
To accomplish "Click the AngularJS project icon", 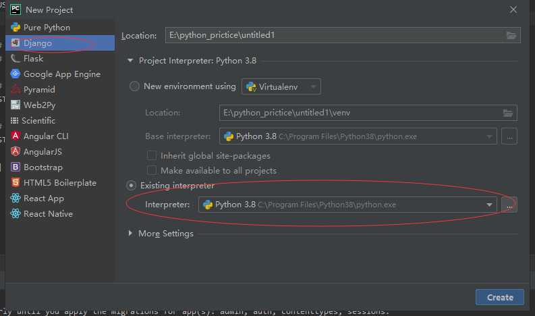I will pyautogui.click(x=16, y=151).
